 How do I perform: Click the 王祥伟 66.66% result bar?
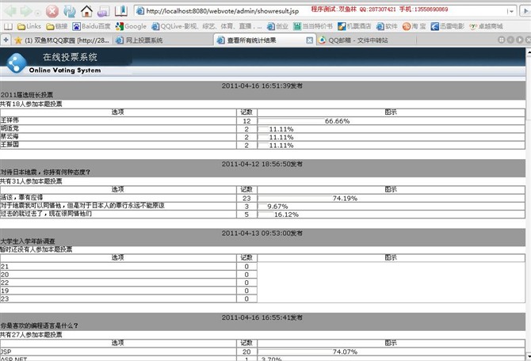pyautogui.click(x=289, y=121)
